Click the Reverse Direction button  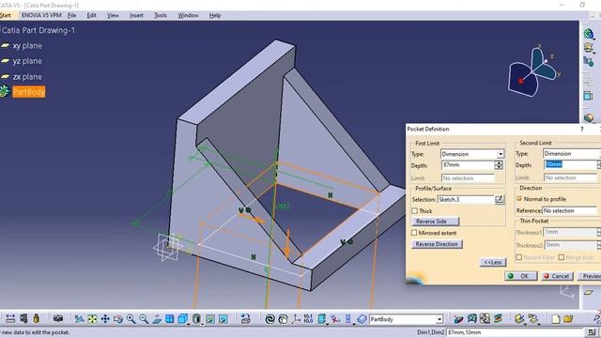(x=437, y=244)
